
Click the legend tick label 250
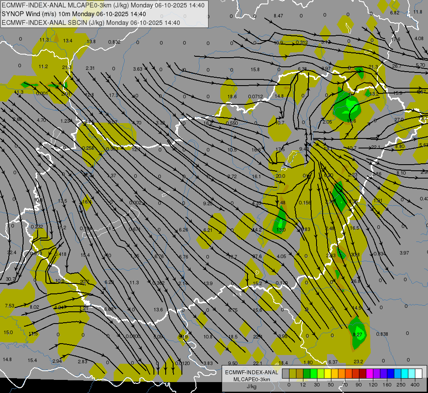pos(401,385)
